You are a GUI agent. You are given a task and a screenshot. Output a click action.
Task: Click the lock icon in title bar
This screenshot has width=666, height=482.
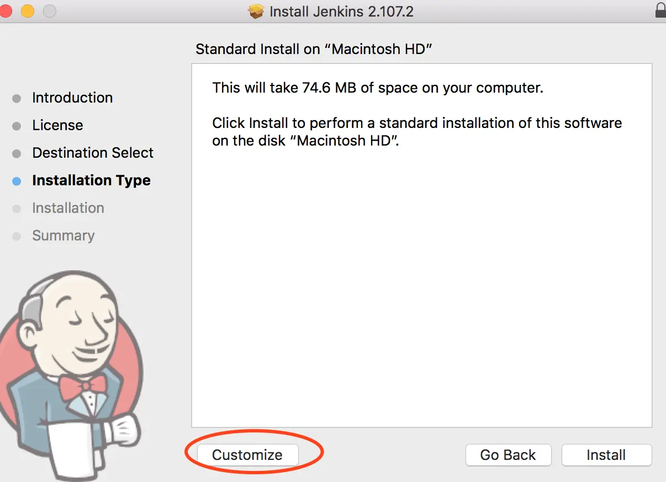coord(660,10)
